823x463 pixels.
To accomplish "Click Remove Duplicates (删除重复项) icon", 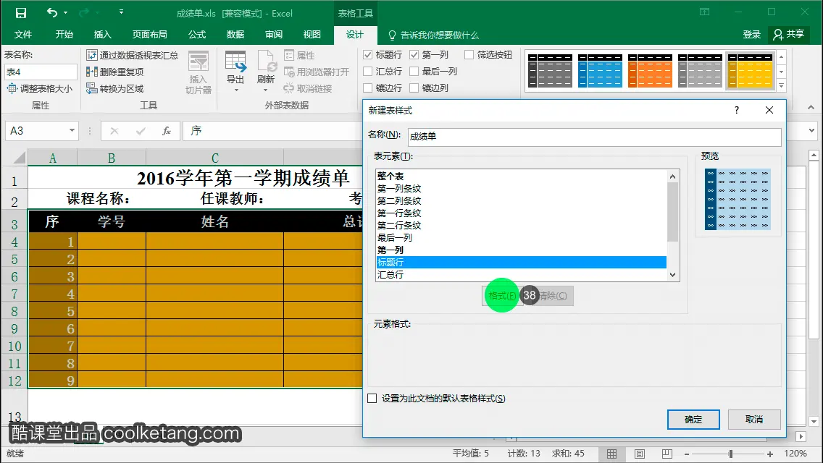I will [x=92, y=72].
